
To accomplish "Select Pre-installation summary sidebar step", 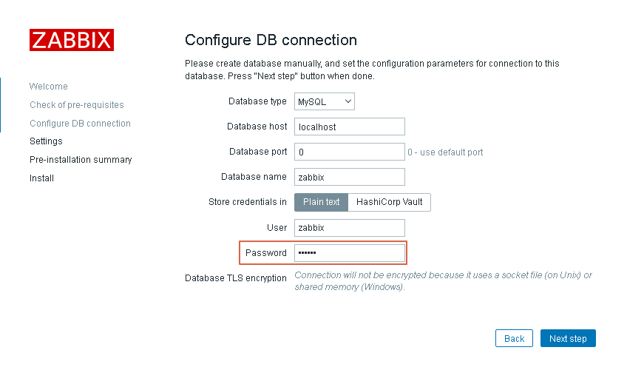I will [x=81, y=160].
